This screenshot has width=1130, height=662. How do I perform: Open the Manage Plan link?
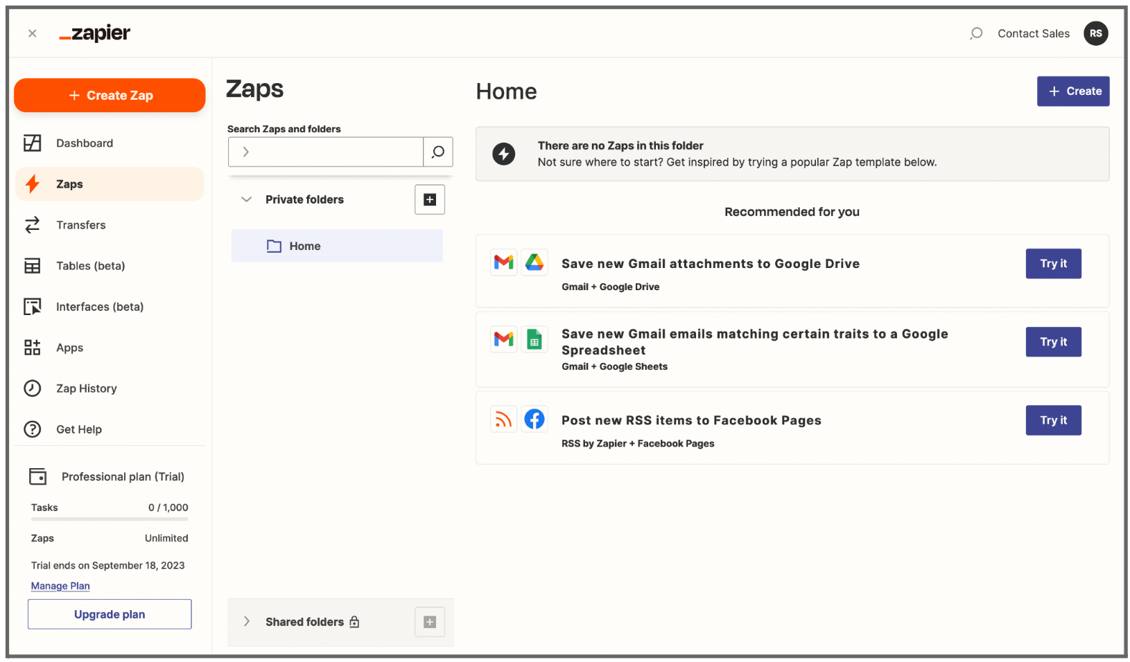[60, 586]
